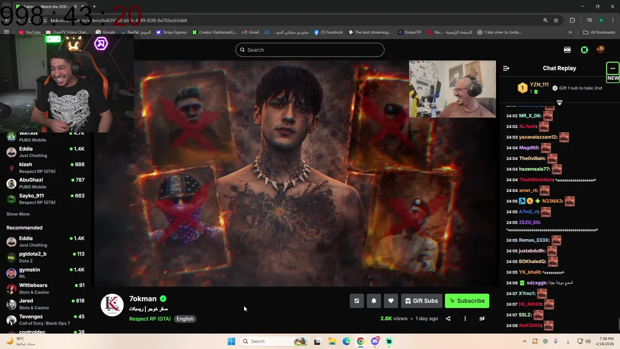Image resolution: width=620 pixels, height=349 pixels.
Task: Open WATAN PUBG Mobile channel
Action: (45, 136)
